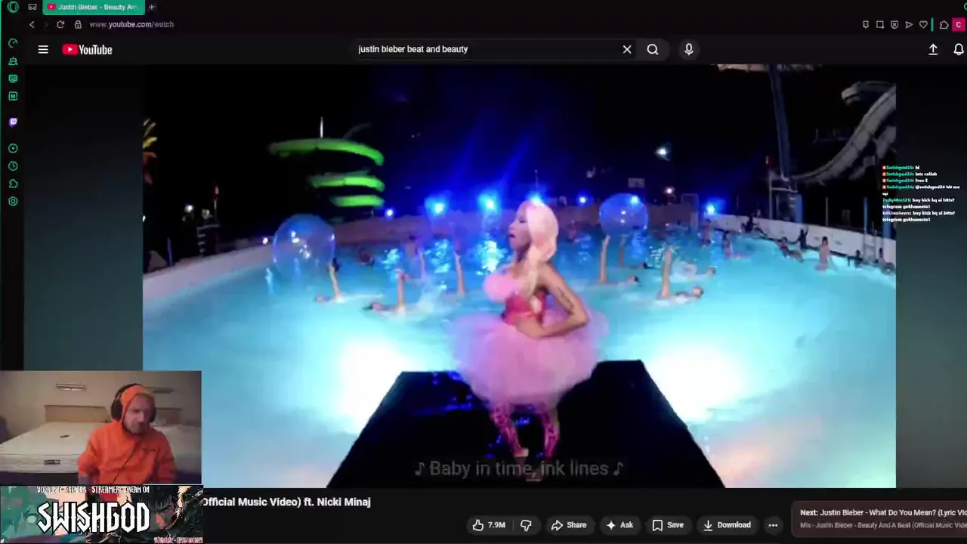The height and width of the screenshot is (544, 967).
Task: Bookmark page with heart icon
Action: pyautogui.click(x=923, y=24)
